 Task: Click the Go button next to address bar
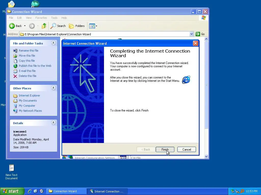[200, 34]
